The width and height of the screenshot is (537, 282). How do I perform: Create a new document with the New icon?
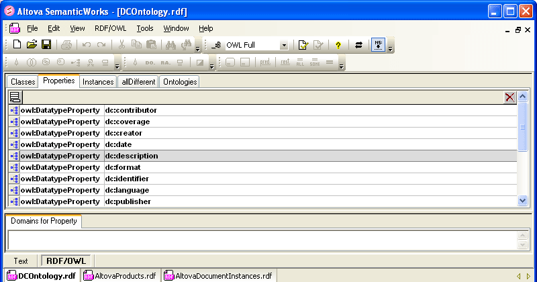(x=17, y=44)
